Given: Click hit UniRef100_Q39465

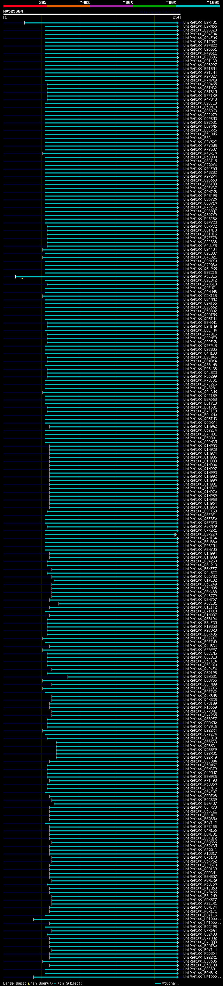Looking at the screenshot, I should point(200,84).
